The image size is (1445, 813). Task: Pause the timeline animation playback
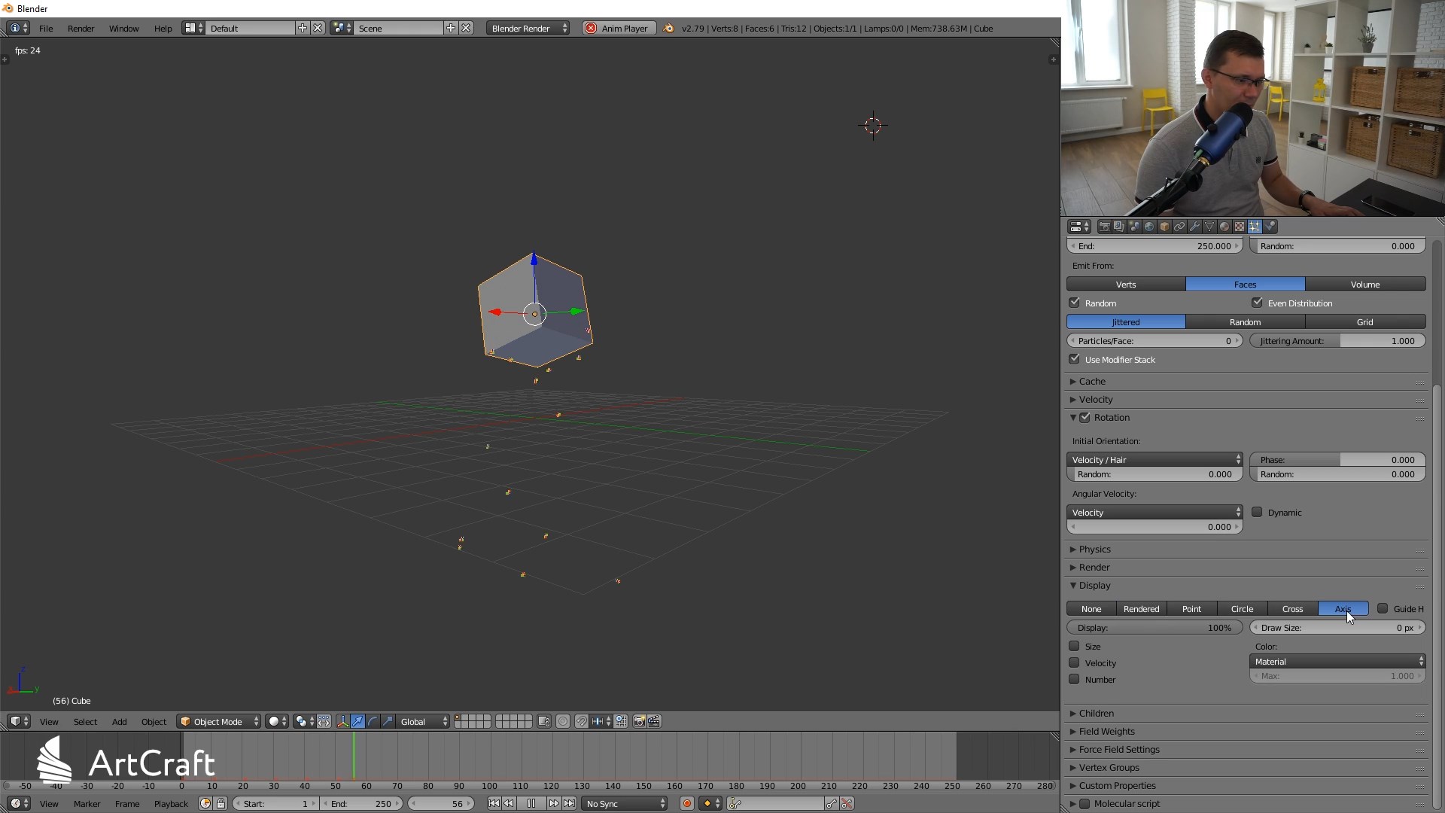(531, 804)
